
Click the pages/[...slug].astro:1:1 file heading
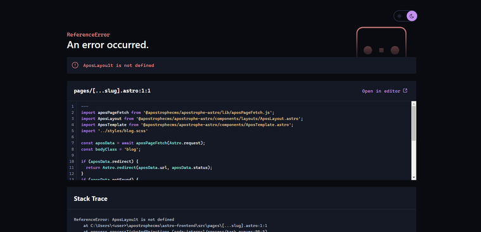112,91
